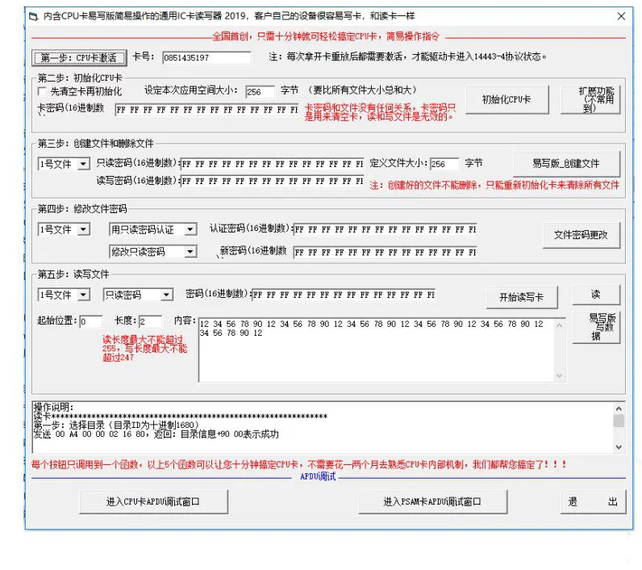The height and width of the screenshot is (570, 642).
Task: Open the 1号文件 dropdown in step four
Action: click(x=84, y=229)
